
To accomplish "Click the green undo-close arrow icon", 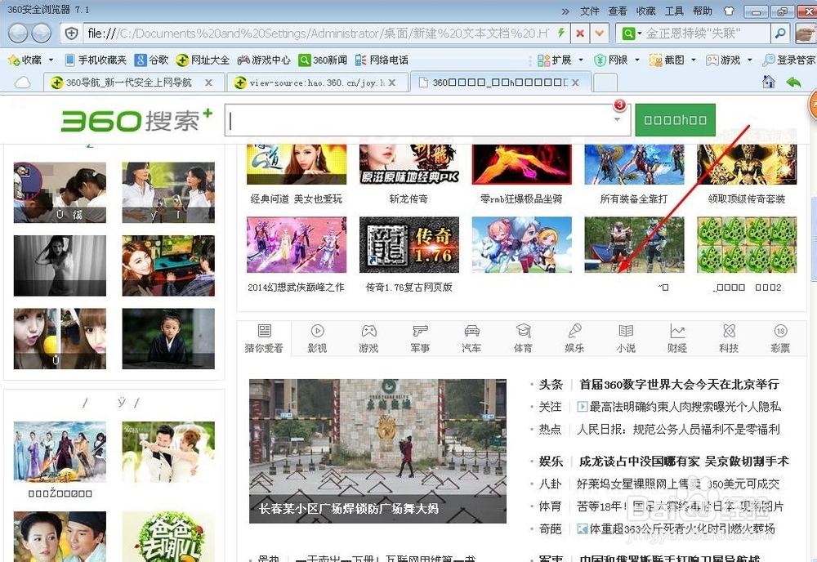I will click(793, 82).
